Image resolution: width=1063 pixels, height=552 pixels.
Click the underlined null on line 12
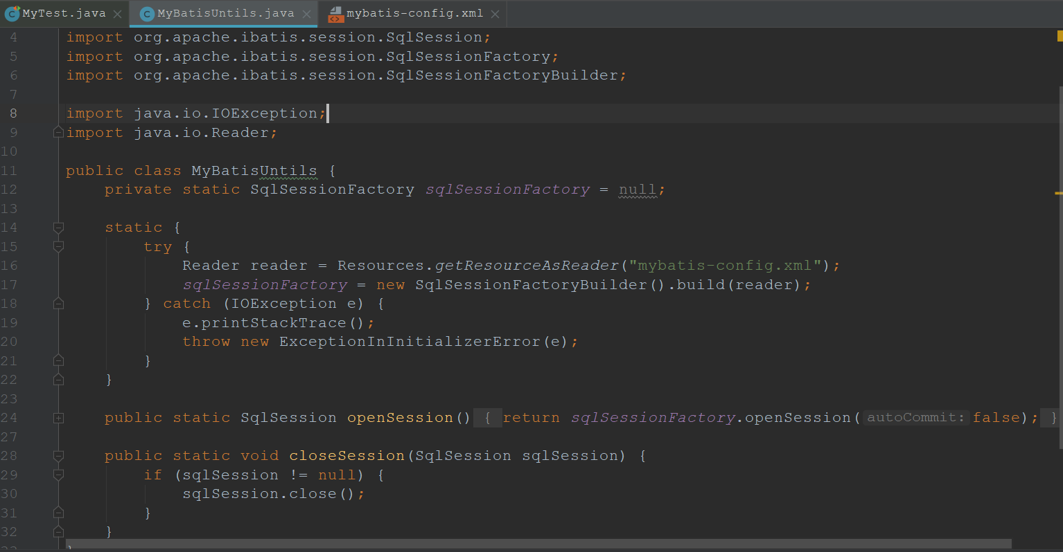click(x=638, y=190)
